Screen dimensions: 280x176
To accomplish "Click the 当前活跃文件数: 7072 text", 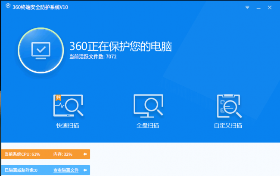I will click(x=93, y=57).
